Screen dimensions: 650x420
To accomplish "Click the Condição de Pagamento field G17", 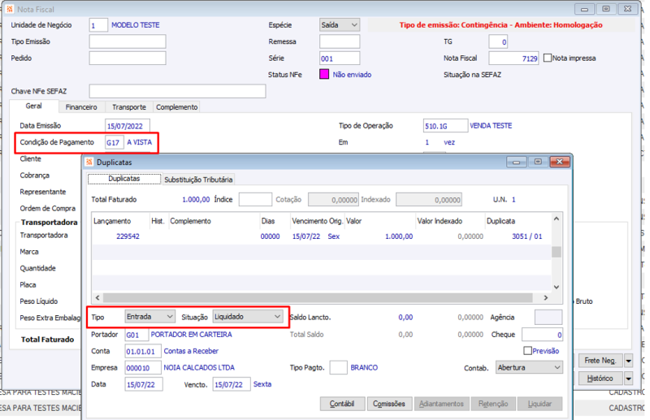I will [115, 143].
